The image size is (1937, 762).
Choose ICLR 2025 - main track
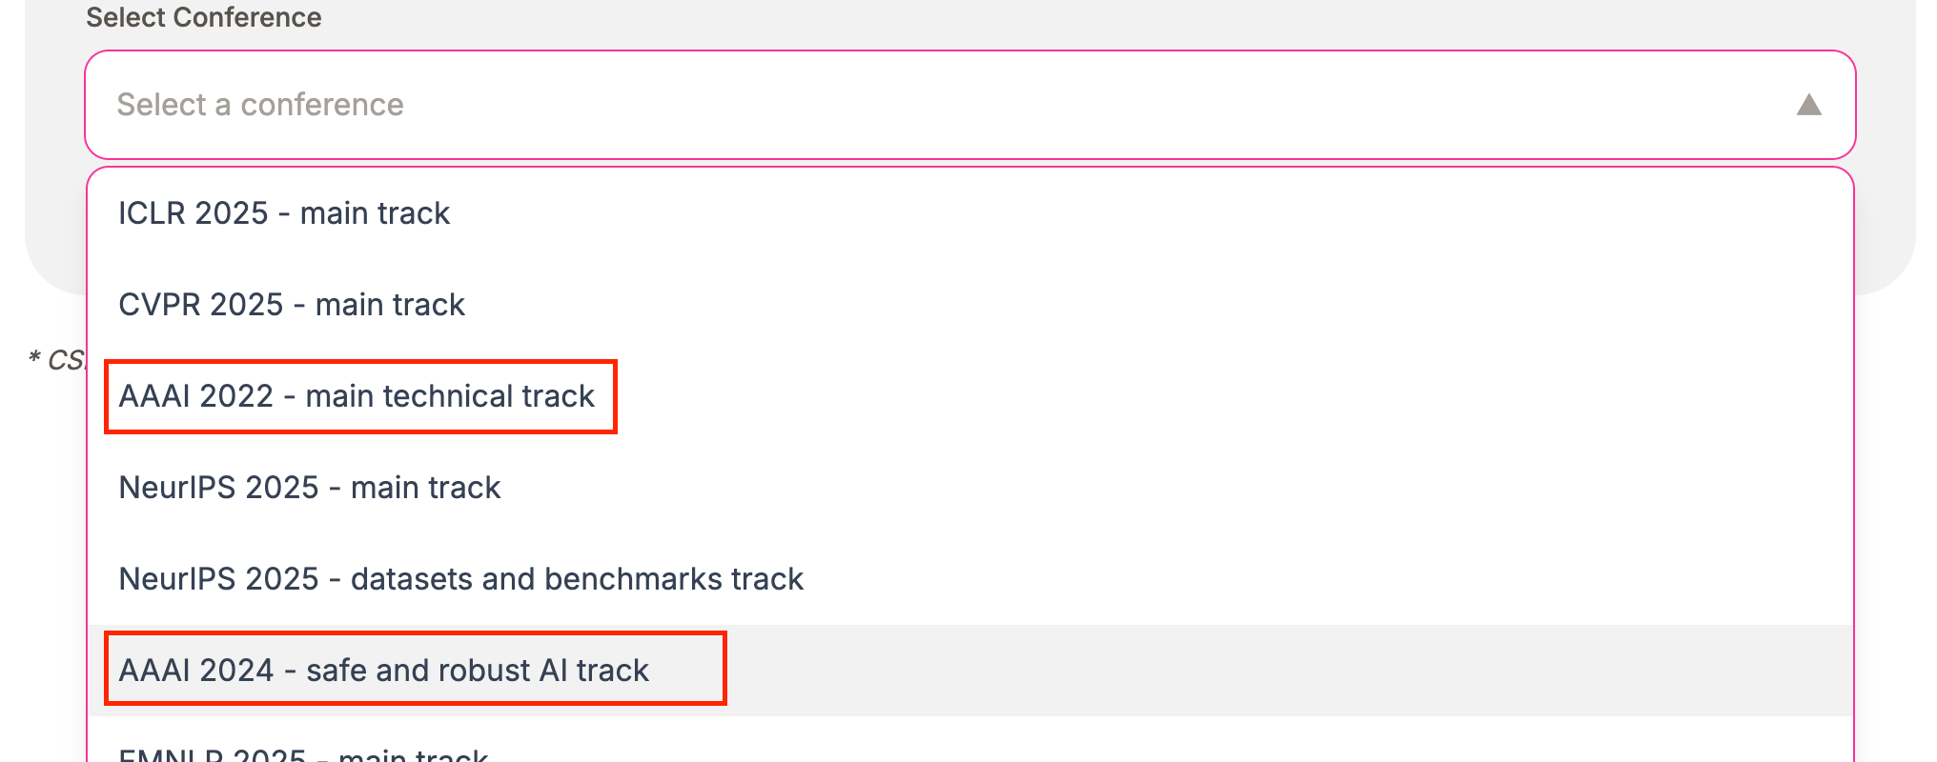coord(284,213)
